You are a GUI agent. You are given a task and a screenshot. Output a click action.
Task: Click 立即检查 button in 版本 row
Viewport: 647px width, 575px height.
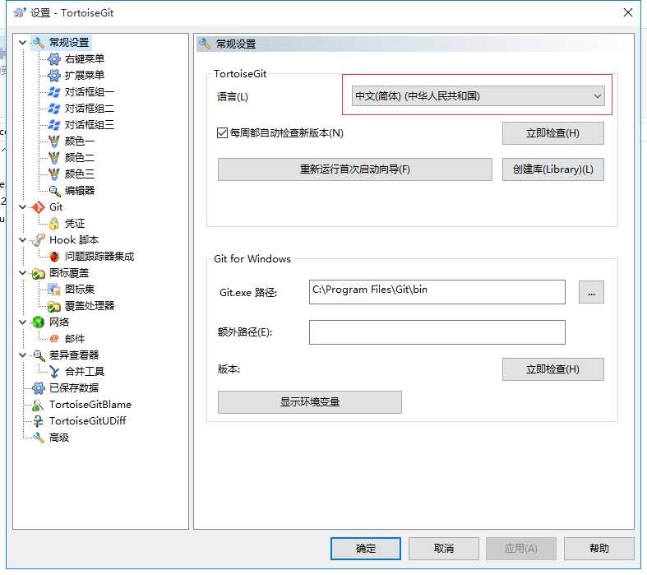[x=553, y=369]
